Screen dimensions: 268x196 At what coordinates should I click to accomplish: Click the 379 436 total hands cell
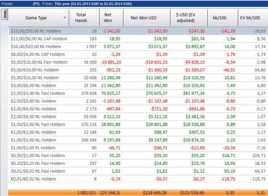89,93
